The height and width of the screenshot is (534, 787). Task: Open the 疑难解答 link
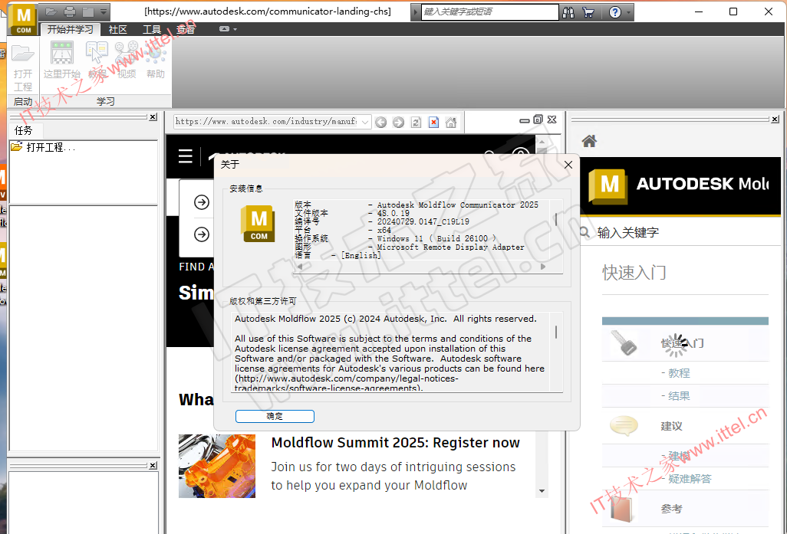[x=690, y=479]
